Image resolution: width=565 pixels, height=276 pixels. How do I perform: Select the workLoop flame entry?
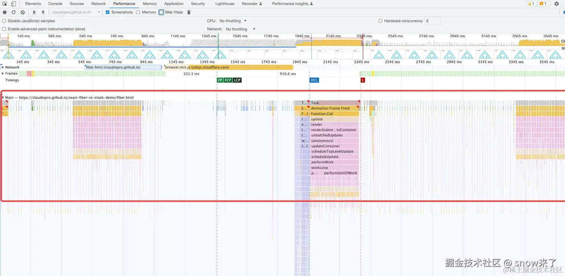334,168
